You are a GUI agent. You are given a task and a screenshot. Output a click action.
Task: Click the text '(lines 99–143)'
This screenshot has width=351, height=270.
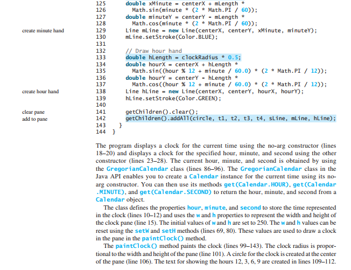pos(243,246)
